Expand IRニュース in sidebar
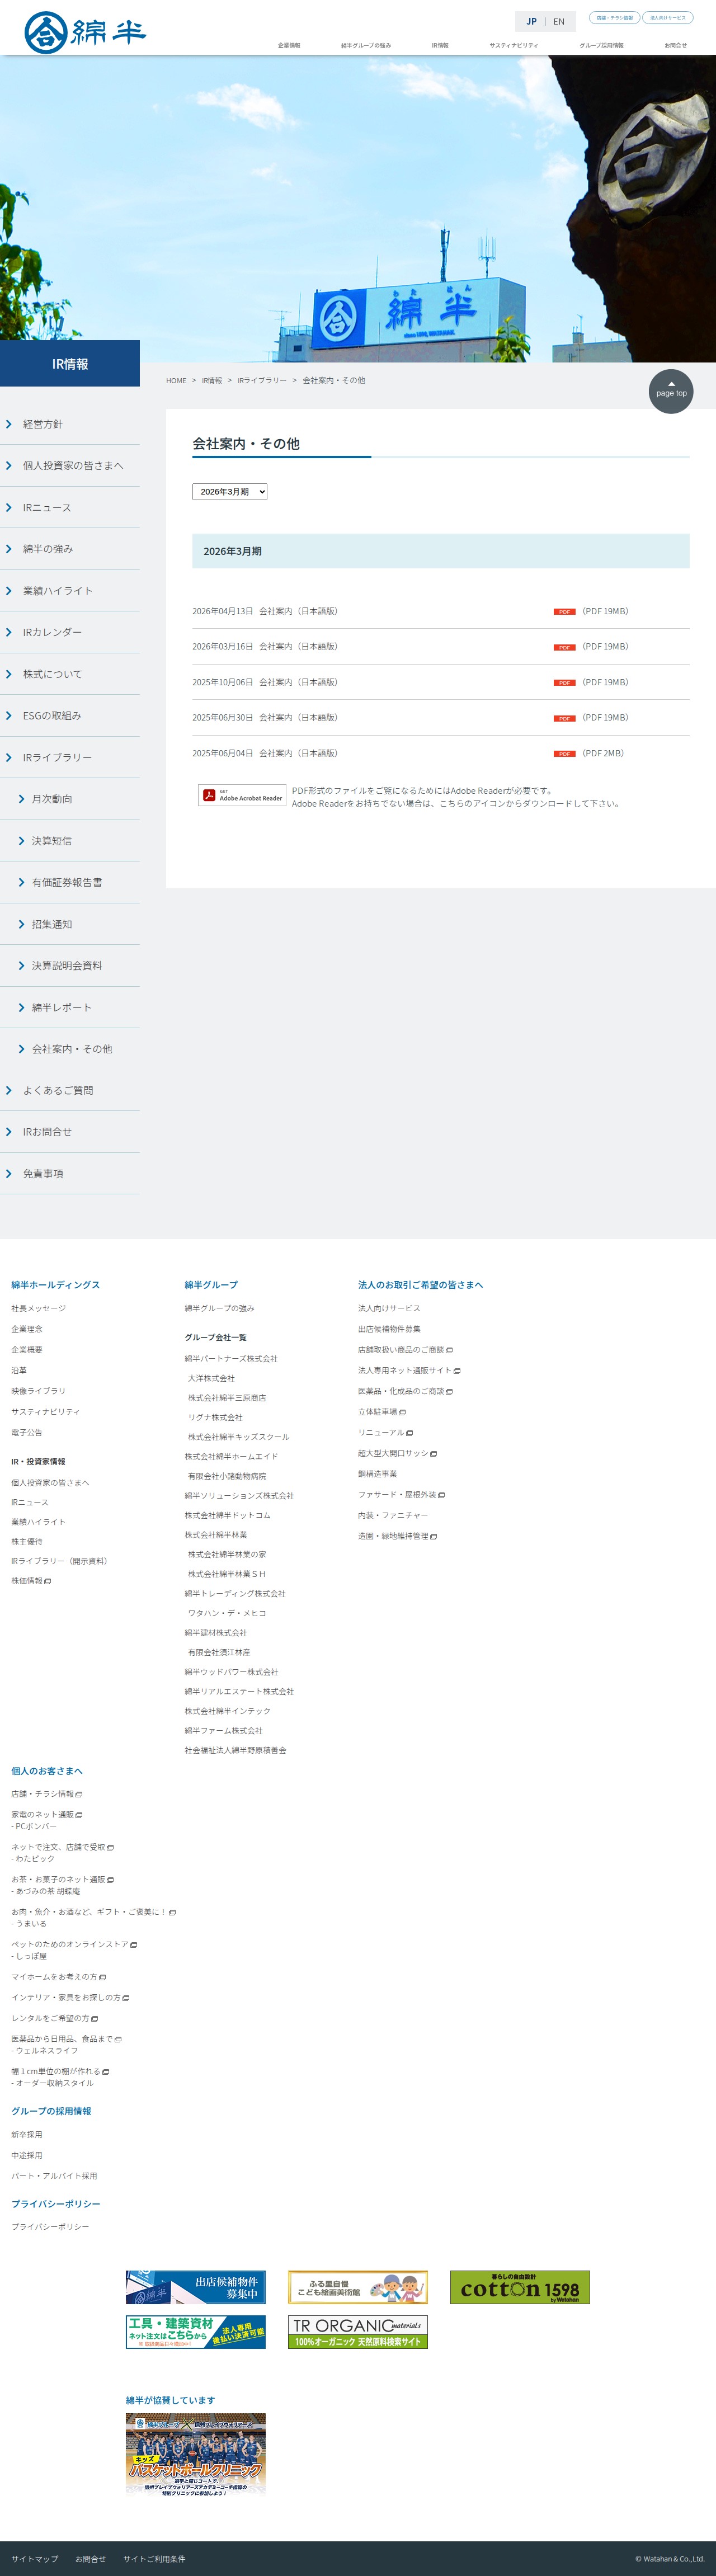 coord(70,508)
